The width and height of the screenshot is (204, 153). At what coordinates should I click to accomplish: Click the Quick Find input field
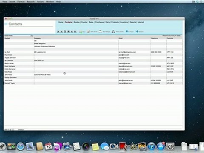coord(22,36)
